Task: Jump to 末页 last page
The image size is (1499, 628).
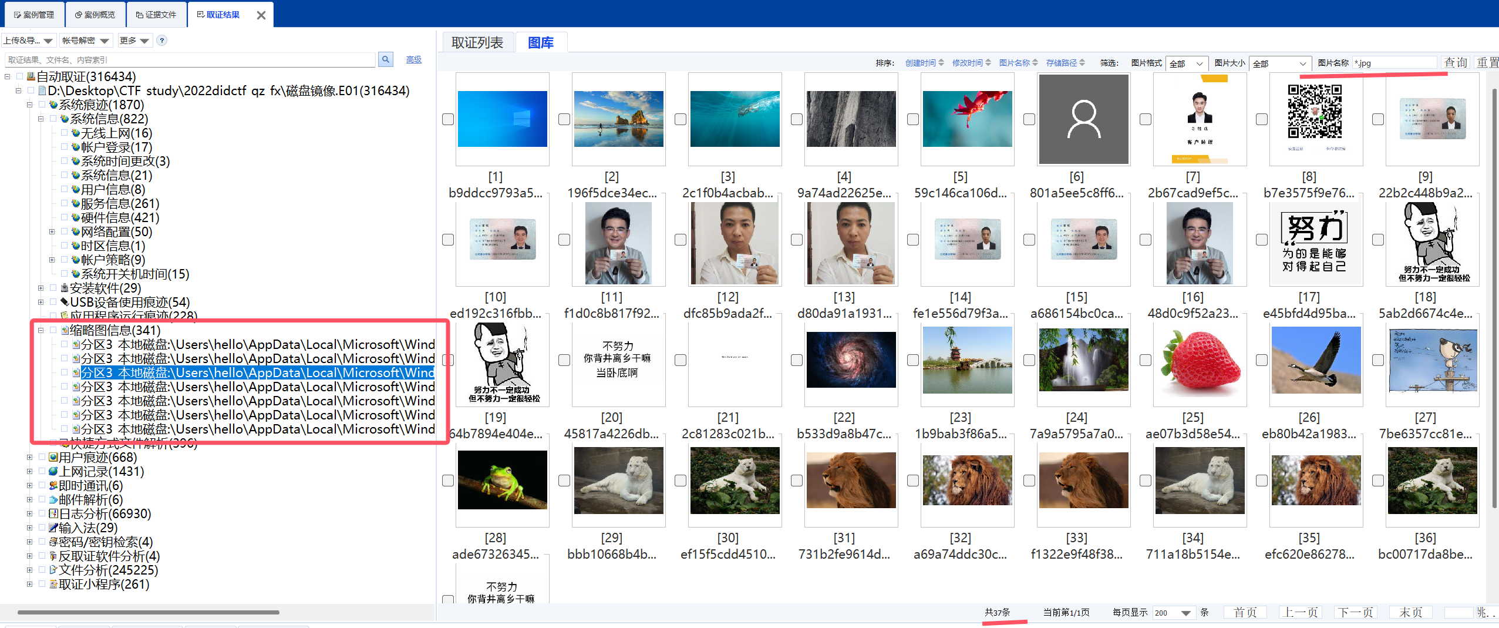Action: 1411,613
